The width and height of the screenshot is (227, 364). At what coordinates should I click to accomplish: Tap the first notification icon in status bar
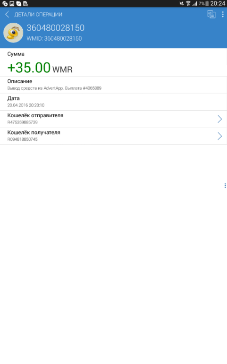pyautogui.click(x=5, y=3)
